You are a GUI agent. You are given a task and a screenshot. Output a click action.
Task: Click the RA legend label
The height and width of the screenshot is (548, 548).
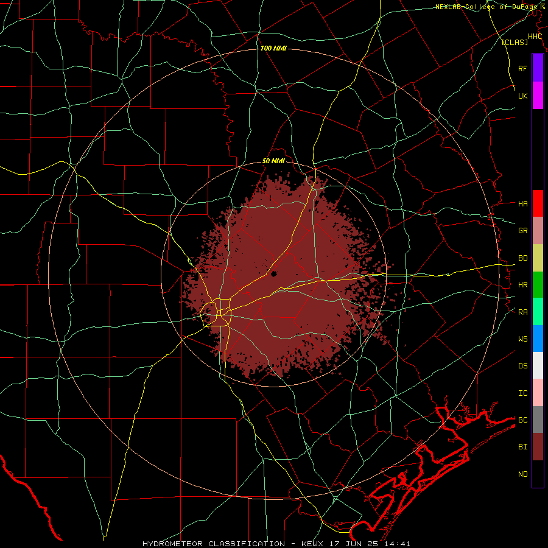[x=522, y=312]
